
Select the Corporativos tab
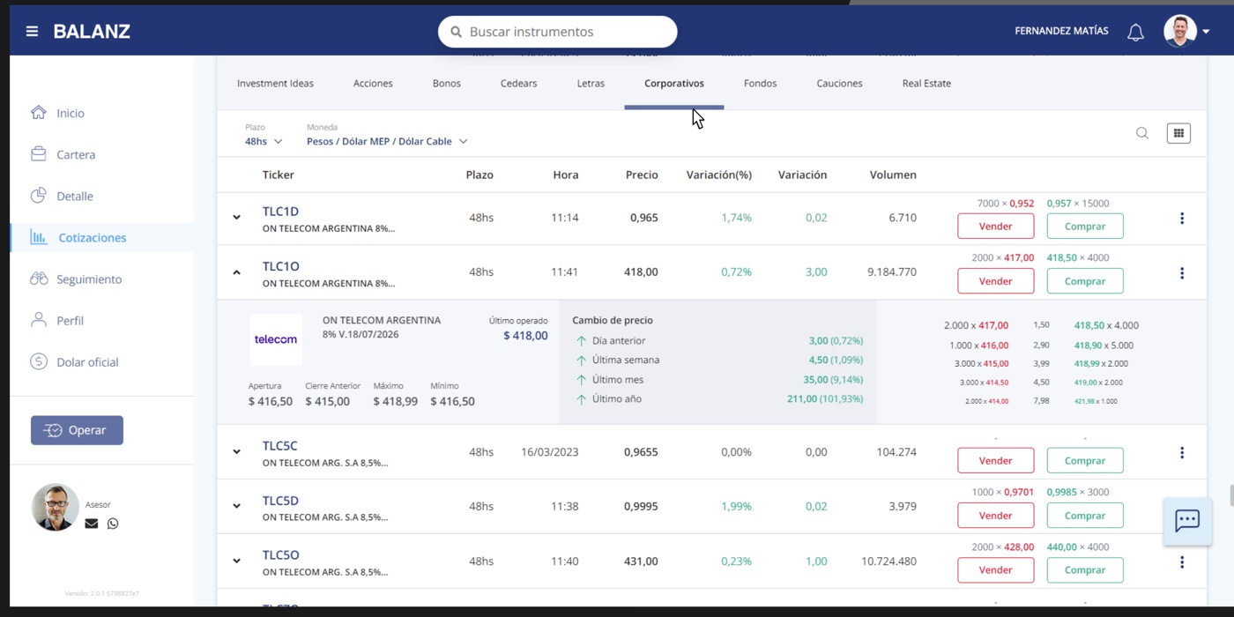[x=674, y=83]
